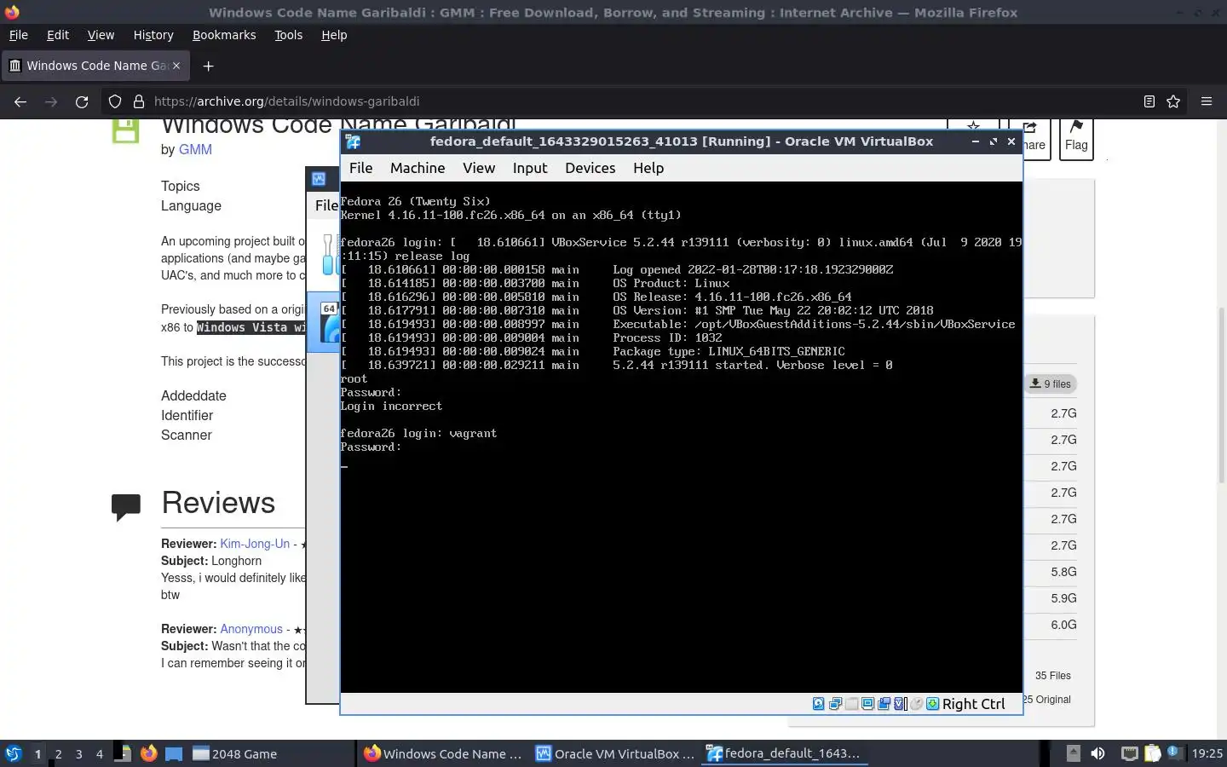The height and width of the screenshot is (767, 1227).
Task: Open Firefox's Bookmarks menu
Action: tap(224, 35)
